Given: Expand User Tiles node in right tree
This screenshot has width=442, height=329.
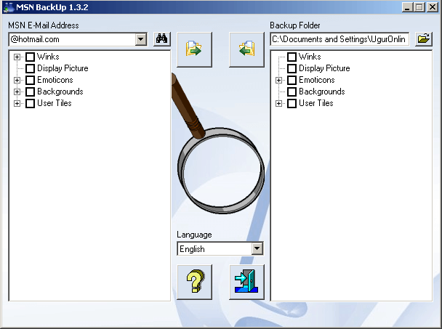Looking at the screenshot, I should (278, 103).
